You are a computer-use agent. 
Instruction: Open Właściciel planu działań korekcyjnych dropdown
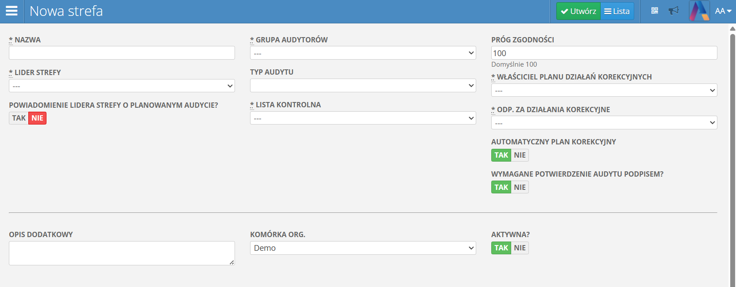[604, 91]
